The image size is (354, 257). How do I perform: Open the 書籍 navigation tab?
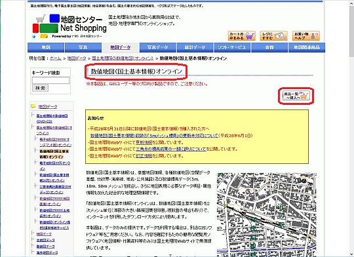(269, 47)
